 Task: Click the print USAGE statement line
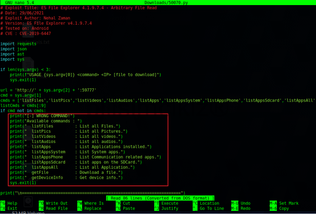[86, 75]
